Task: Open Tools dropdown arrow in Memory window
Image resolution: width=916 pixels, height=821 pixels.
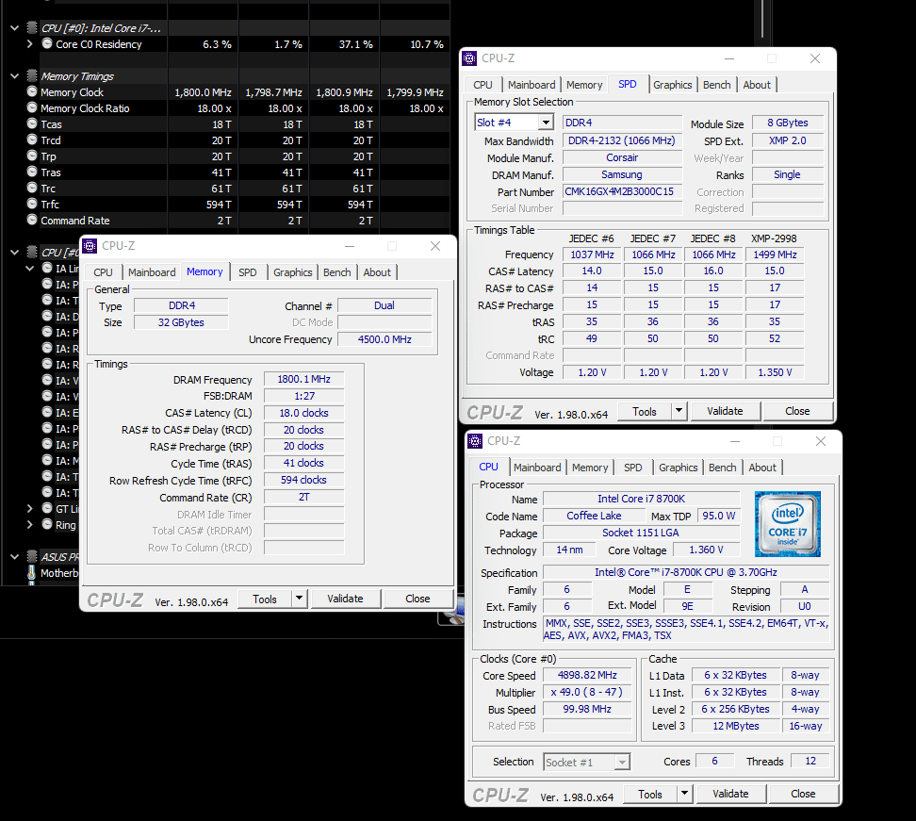Action: pos(299,599)
